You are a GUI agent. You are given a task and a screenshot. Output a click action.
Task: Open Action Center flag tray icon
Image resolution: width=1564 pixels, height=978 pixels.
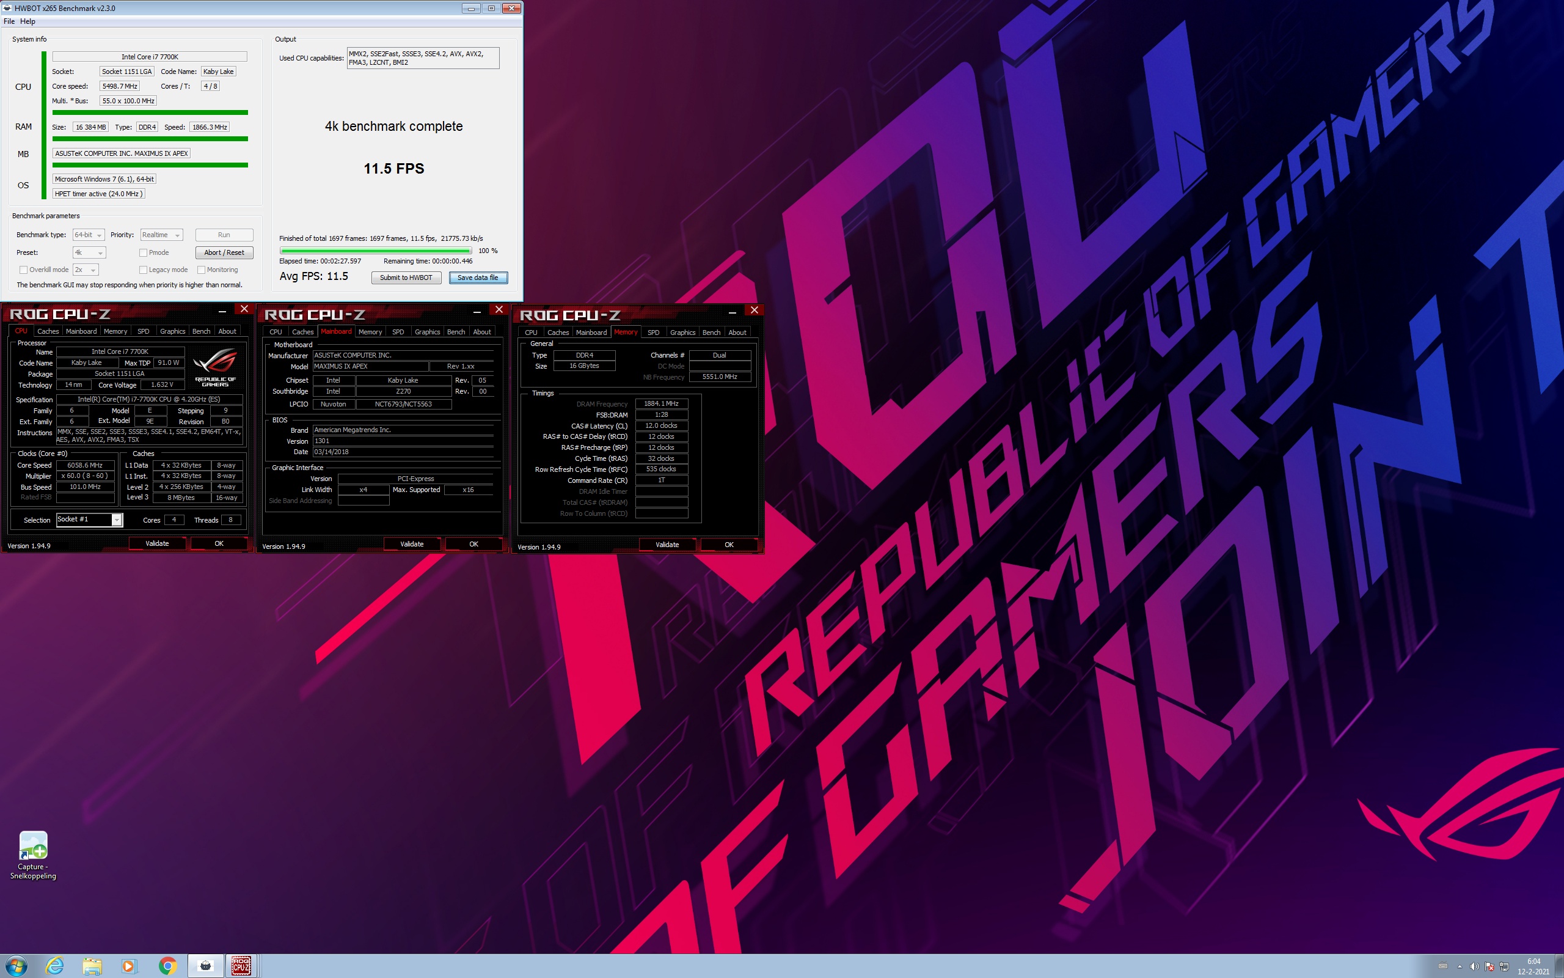pos(1489,966)
